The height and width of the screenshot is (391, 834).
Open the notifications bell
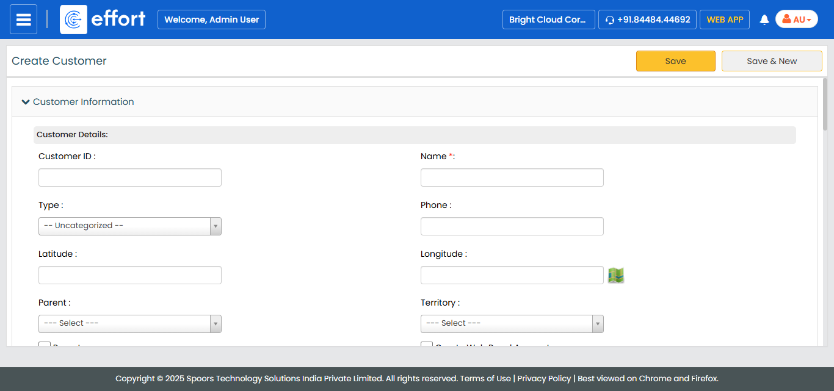pos(764,20)
